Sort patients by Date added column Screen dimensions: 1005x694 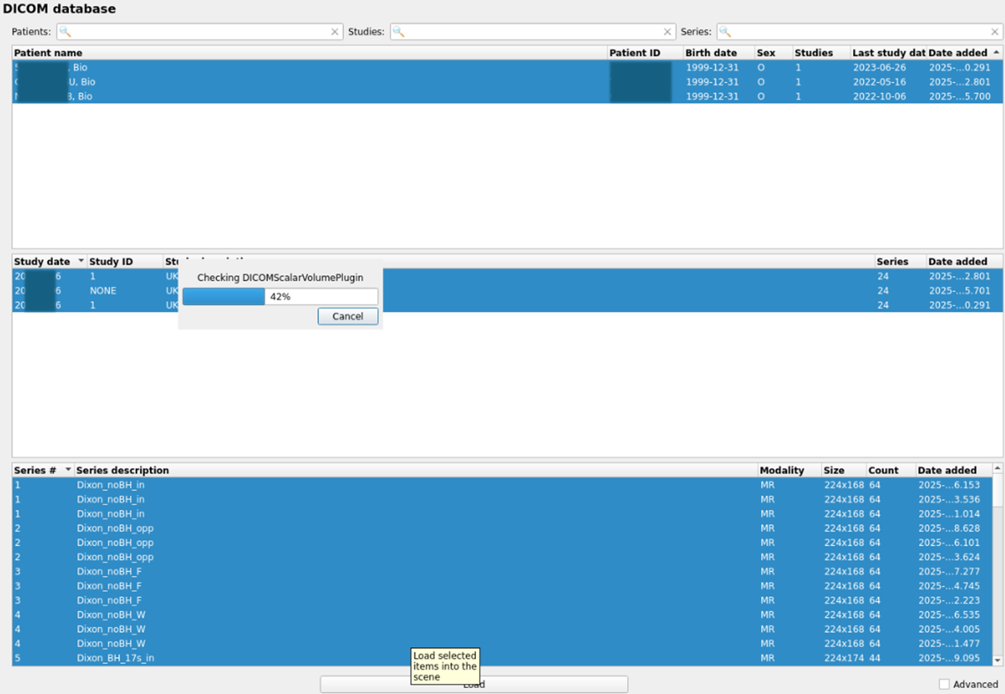click(x=957, y=53)
